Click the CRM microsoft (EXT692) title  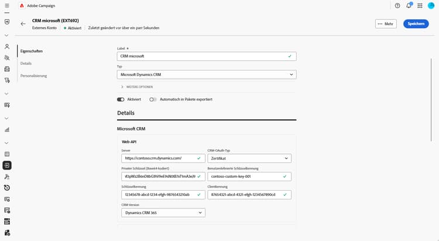click(x=56, y=20)
